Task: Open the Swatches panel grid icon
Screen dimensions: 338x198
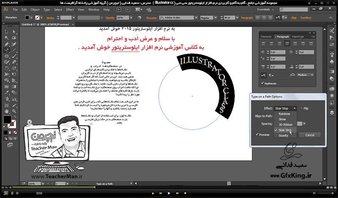Action: click(x=332, y=44)
